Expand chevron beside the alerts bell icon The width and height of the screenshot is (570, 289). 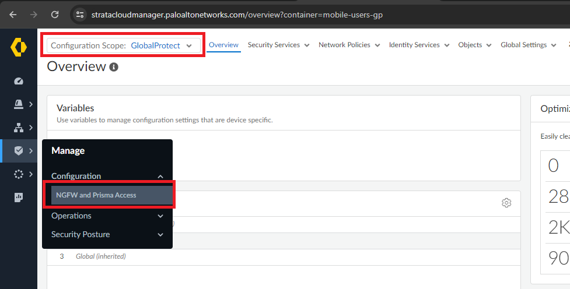pos(31,104)
